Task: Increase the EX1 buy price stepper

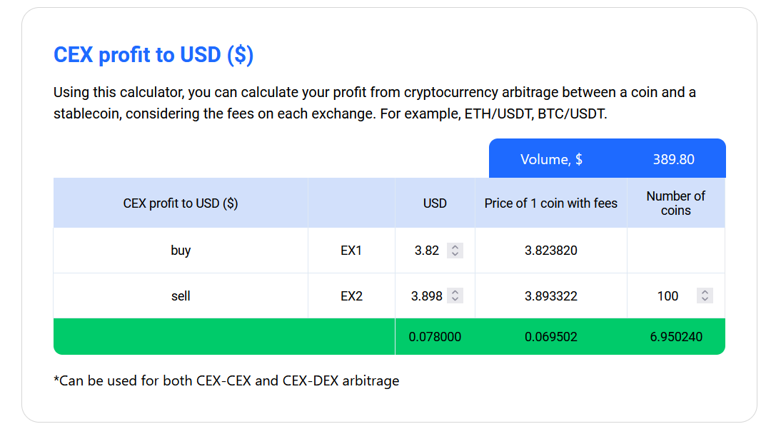Action: [x=455, y=247]
